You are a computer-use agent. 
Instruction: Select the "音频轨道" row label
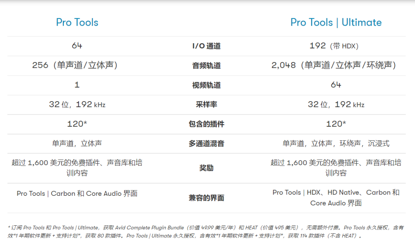click(x=206, y=66)
